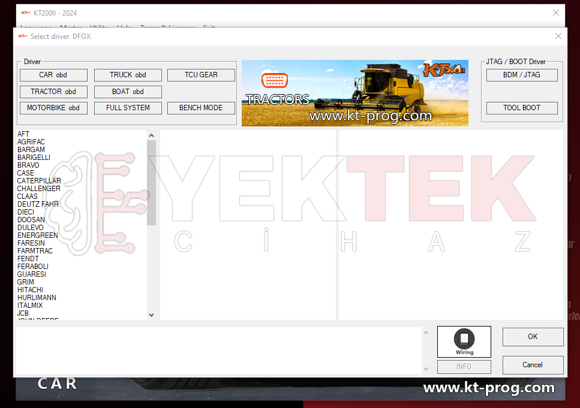580x408 pixels.
Task: Open the TRACTOR obd driver list
Action: point(53,92)
